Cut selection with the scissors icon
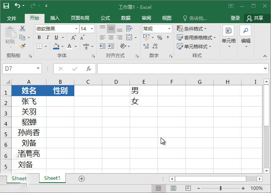 (22, 29)
